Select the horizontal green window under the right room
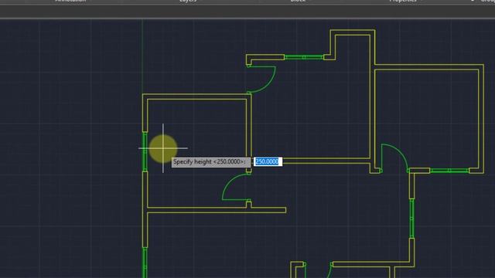The image size is (495, 278). [449, 171]
